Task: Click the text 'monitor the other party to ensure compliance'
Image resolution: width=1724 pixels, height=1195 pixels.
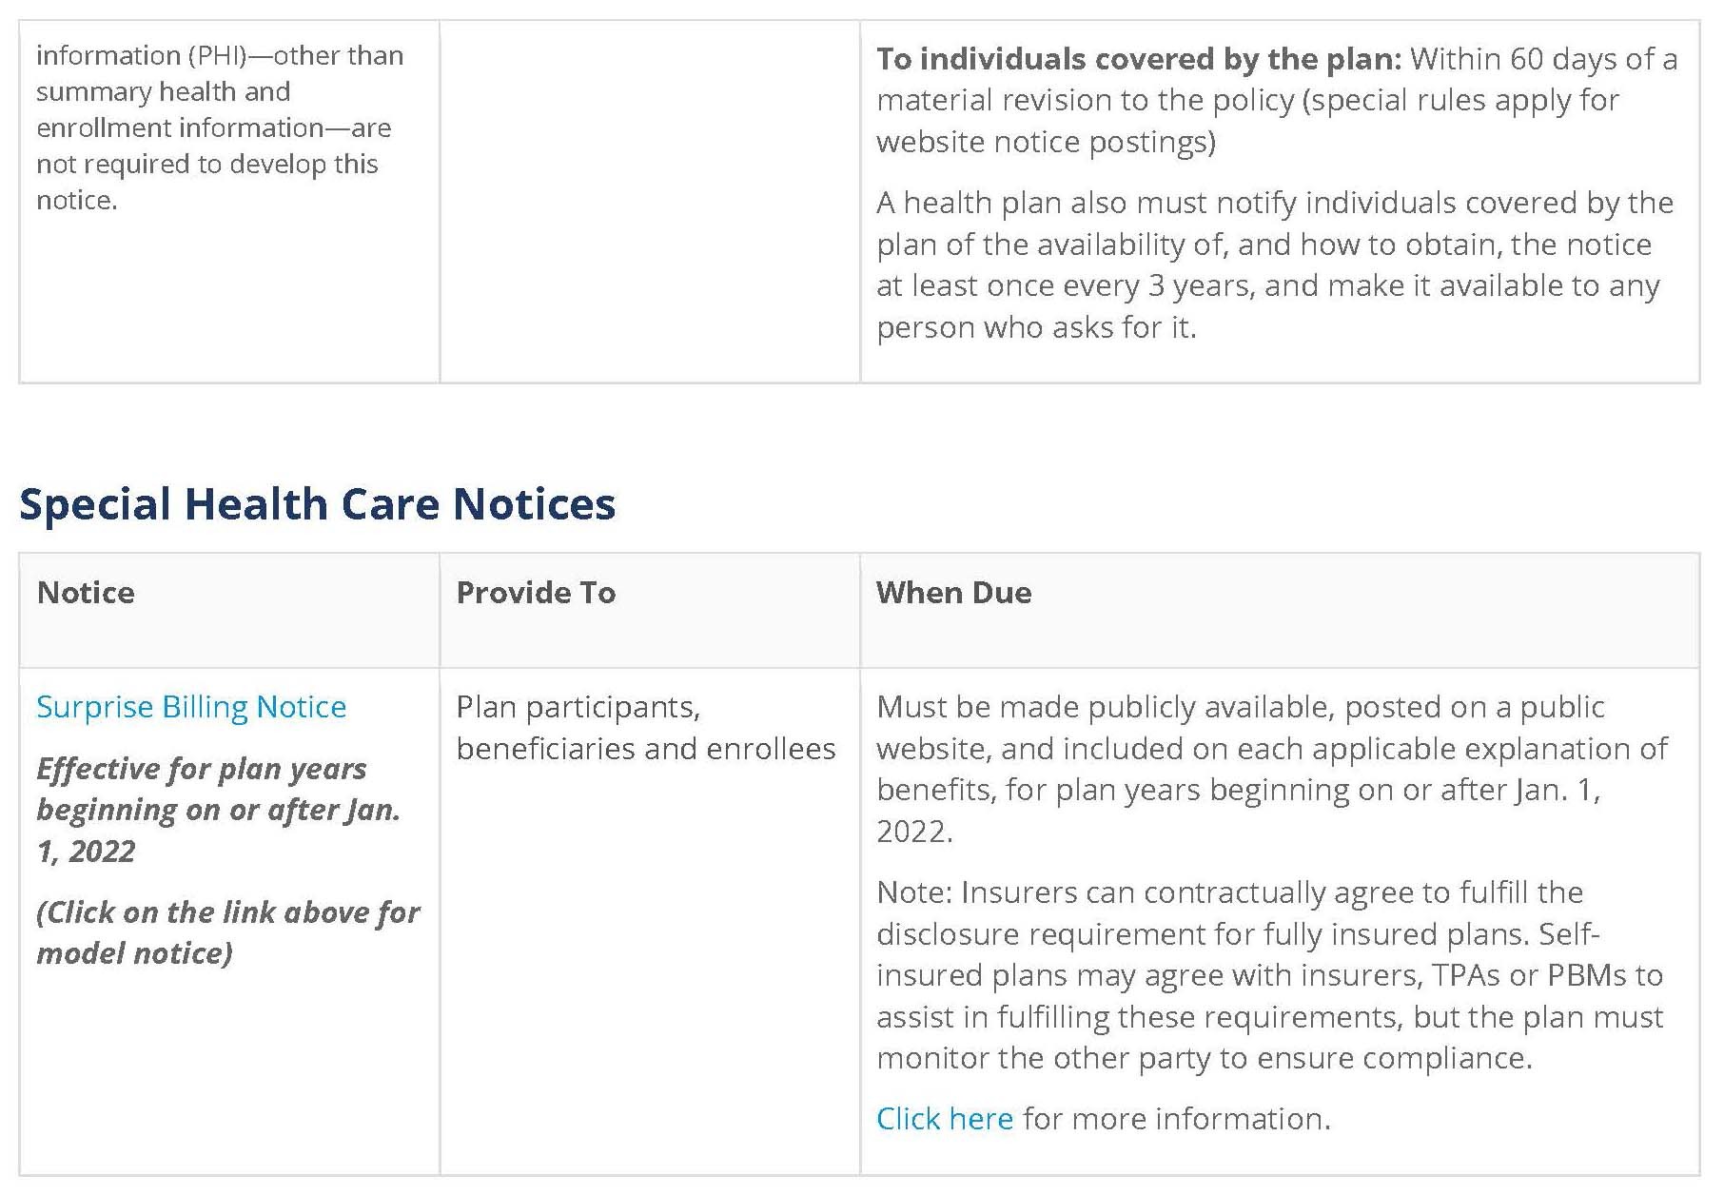Action: click(1203, 1058)
